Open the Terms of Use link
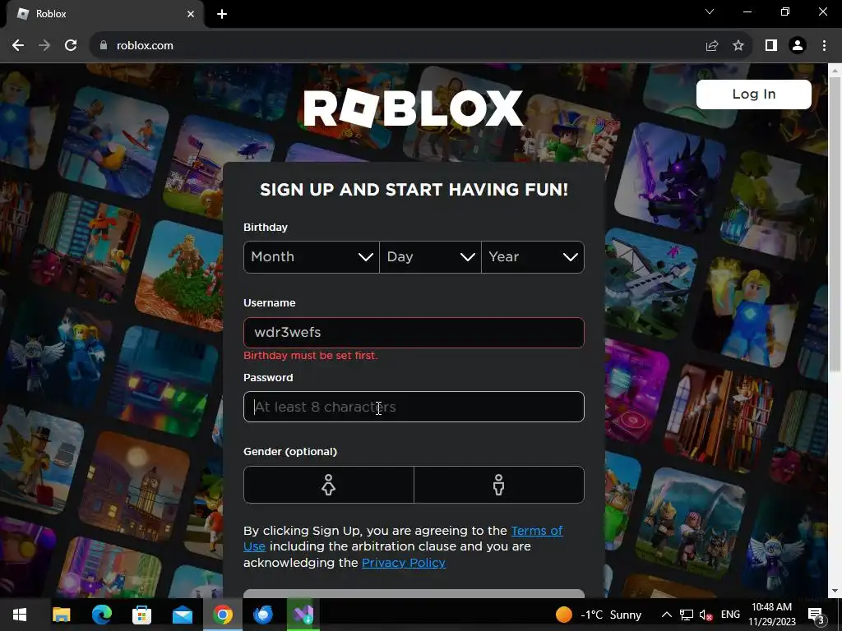This screenshot has width=842, height=631. click(x=537, y=531)
